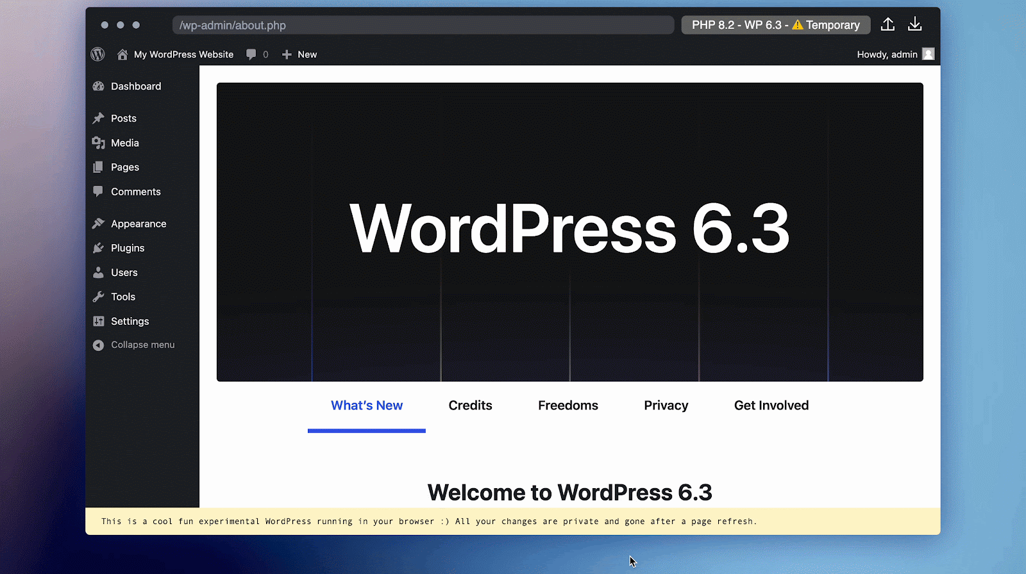Click the admin avatar icon
Viewport: 1026px width, 574px height.
pyautogui.click(x=928, y=54)
